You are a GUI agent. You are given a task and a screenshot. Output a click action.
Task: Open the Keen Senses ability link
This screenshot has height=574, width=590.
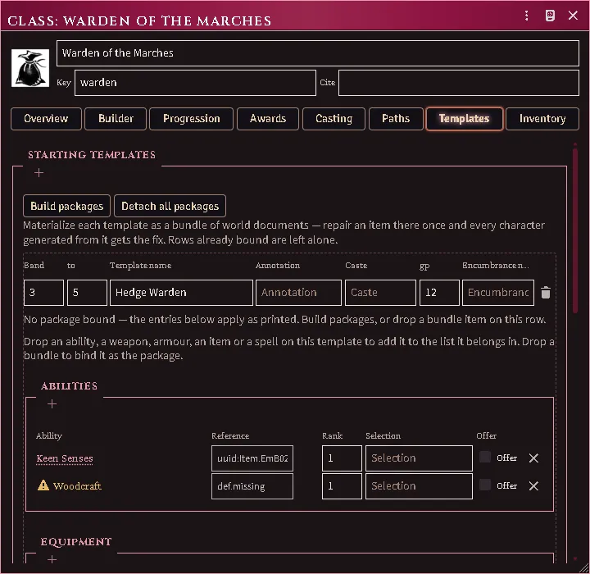[65, 458]
